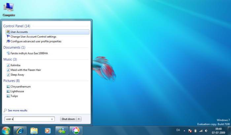Expand the Control Panel (14) results group
Viewport: 231px width, 135px height.
coord(17,26)
